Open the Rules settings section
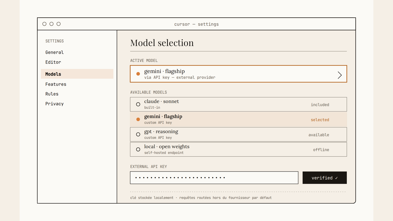Screen dimensions: 393x221 coord(52,94)
